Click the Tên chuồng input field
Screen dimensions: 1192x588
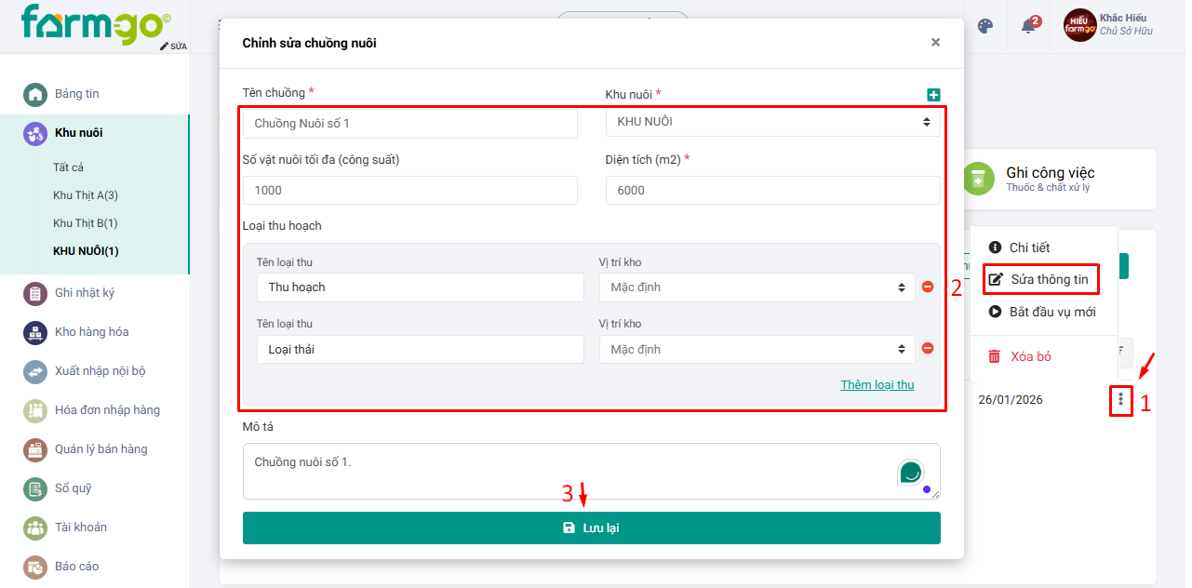(409, 124)
